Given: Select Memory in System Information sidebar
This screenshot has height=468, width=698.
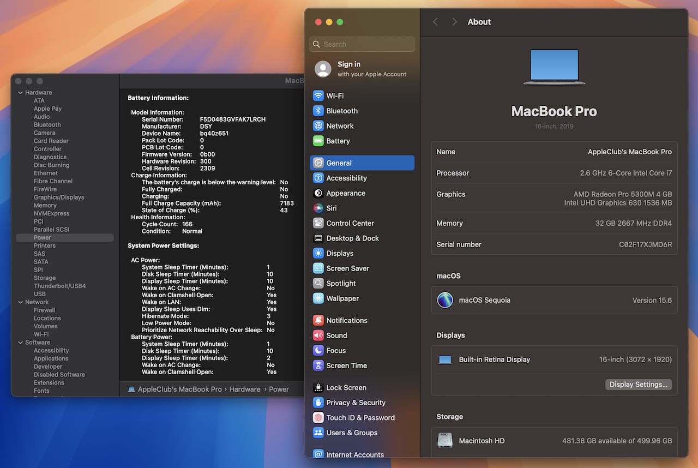Looking at the screenshot, I should coord(45,206).
